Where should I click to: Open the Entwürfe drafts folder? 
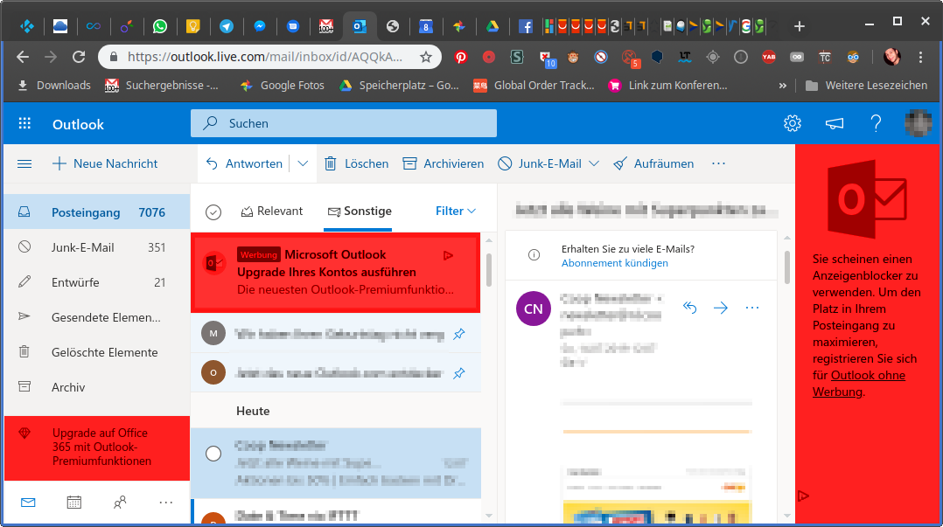pos(97,281)
